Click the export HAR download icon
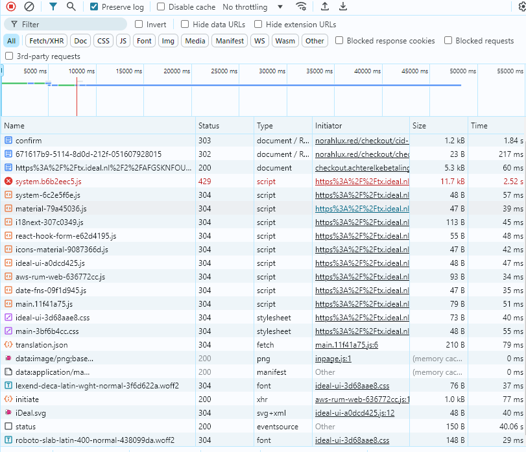Image resolution: width=526 pixels, height=452 pixels. pos(343,6)
